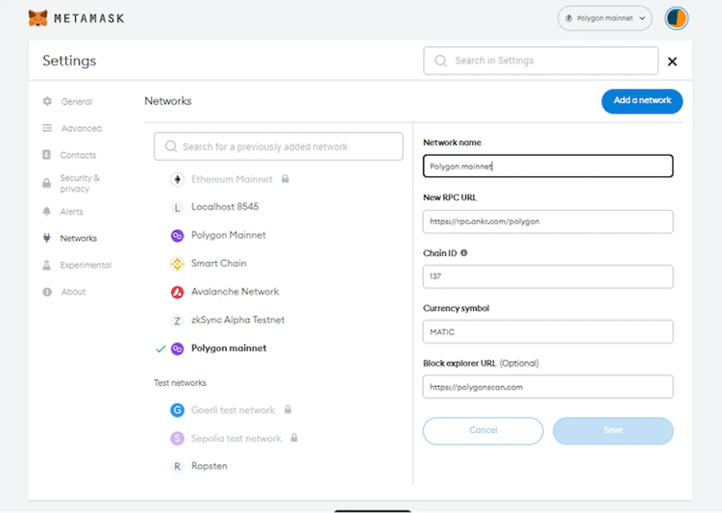Open the account avatar icon
The height and width of the screenshot is (513, 722).
(x=676, y=19)
